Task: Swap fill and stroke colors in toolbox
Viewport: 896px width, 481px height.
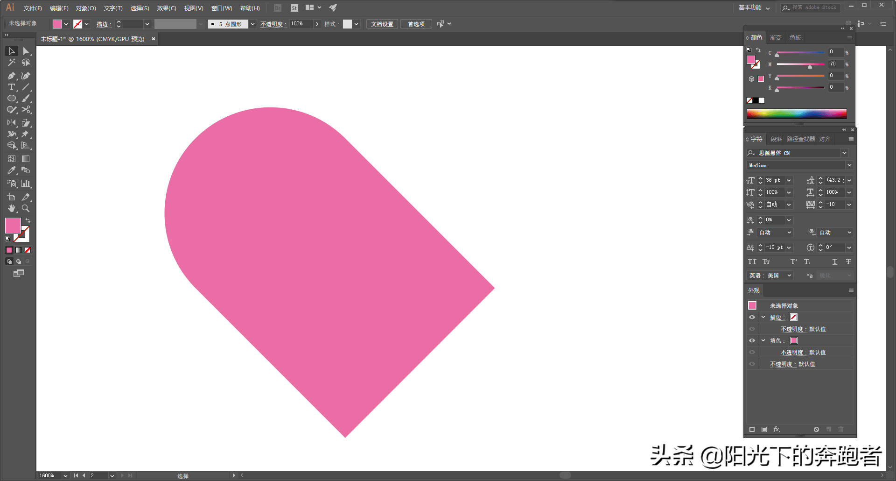Action: (x=28, y=220)
